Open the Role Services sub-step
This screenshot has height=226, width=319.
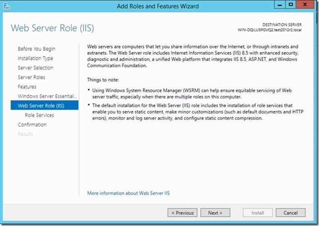point(39,115)
